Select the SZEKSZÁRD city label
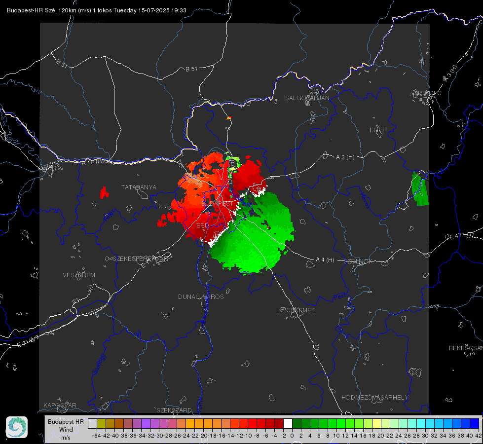Image resolution: width=483 pixels, height=444 pixels. click(174, 410)
